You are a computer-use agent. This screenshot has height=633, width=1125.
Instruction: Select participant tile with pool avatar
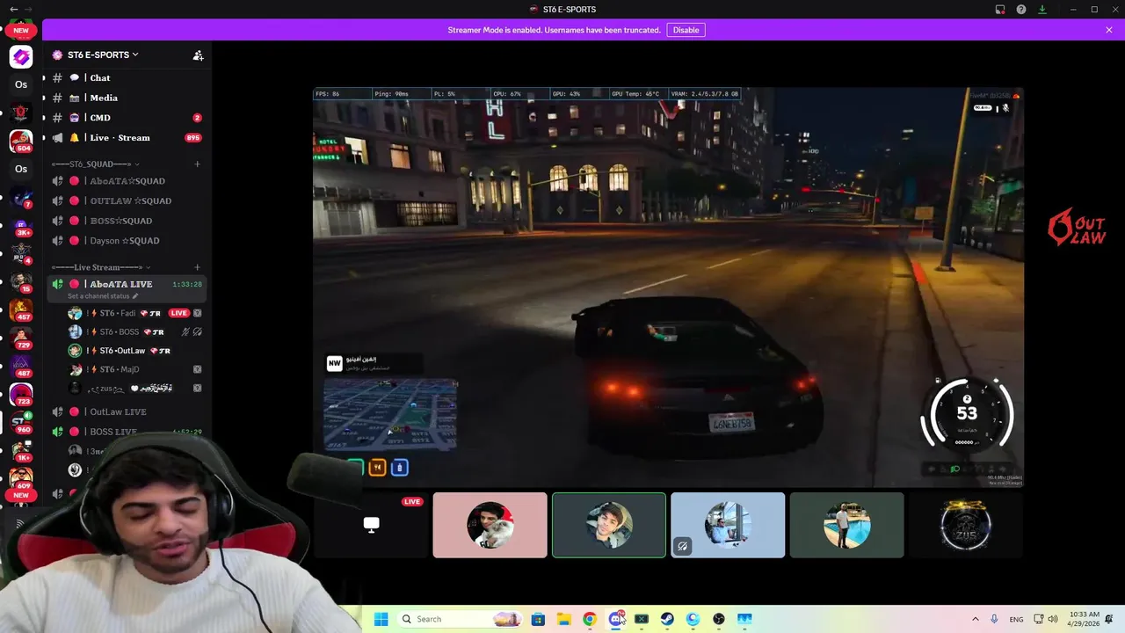coord(846,525)
